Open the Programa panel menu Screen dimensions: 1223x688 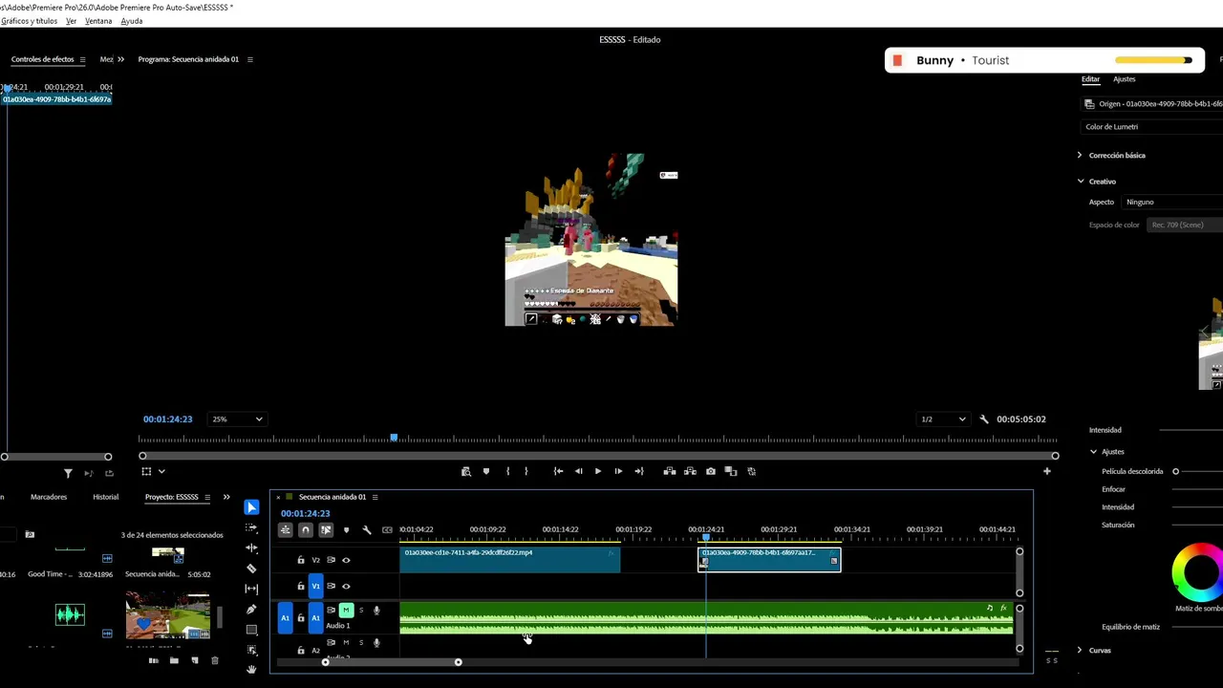pos(250,59)
